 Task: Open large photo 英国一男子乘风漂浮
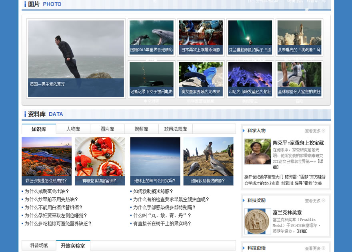point(76,59)
